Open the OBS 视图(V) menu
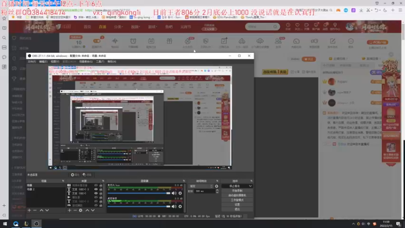 pos(55,61)
